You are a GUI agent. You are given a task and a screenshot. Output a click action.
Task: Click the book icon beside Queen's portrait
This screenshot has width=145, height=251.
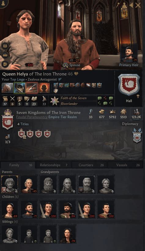[5, 46]
